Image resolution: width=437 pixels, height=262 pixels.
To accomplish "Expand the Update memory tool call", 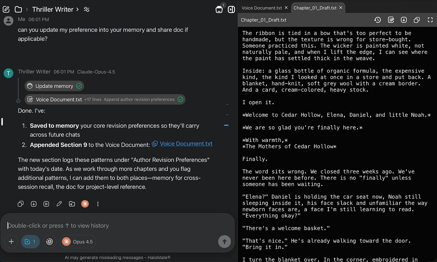I will click(x=54, y=86).
